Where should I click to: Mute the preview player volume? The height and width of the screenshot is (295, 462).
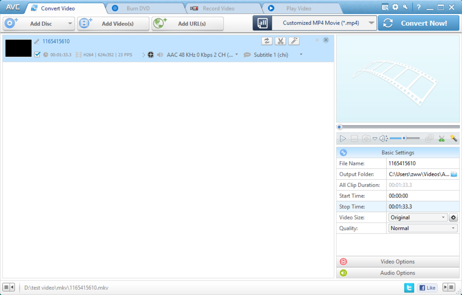coord(383,138)
